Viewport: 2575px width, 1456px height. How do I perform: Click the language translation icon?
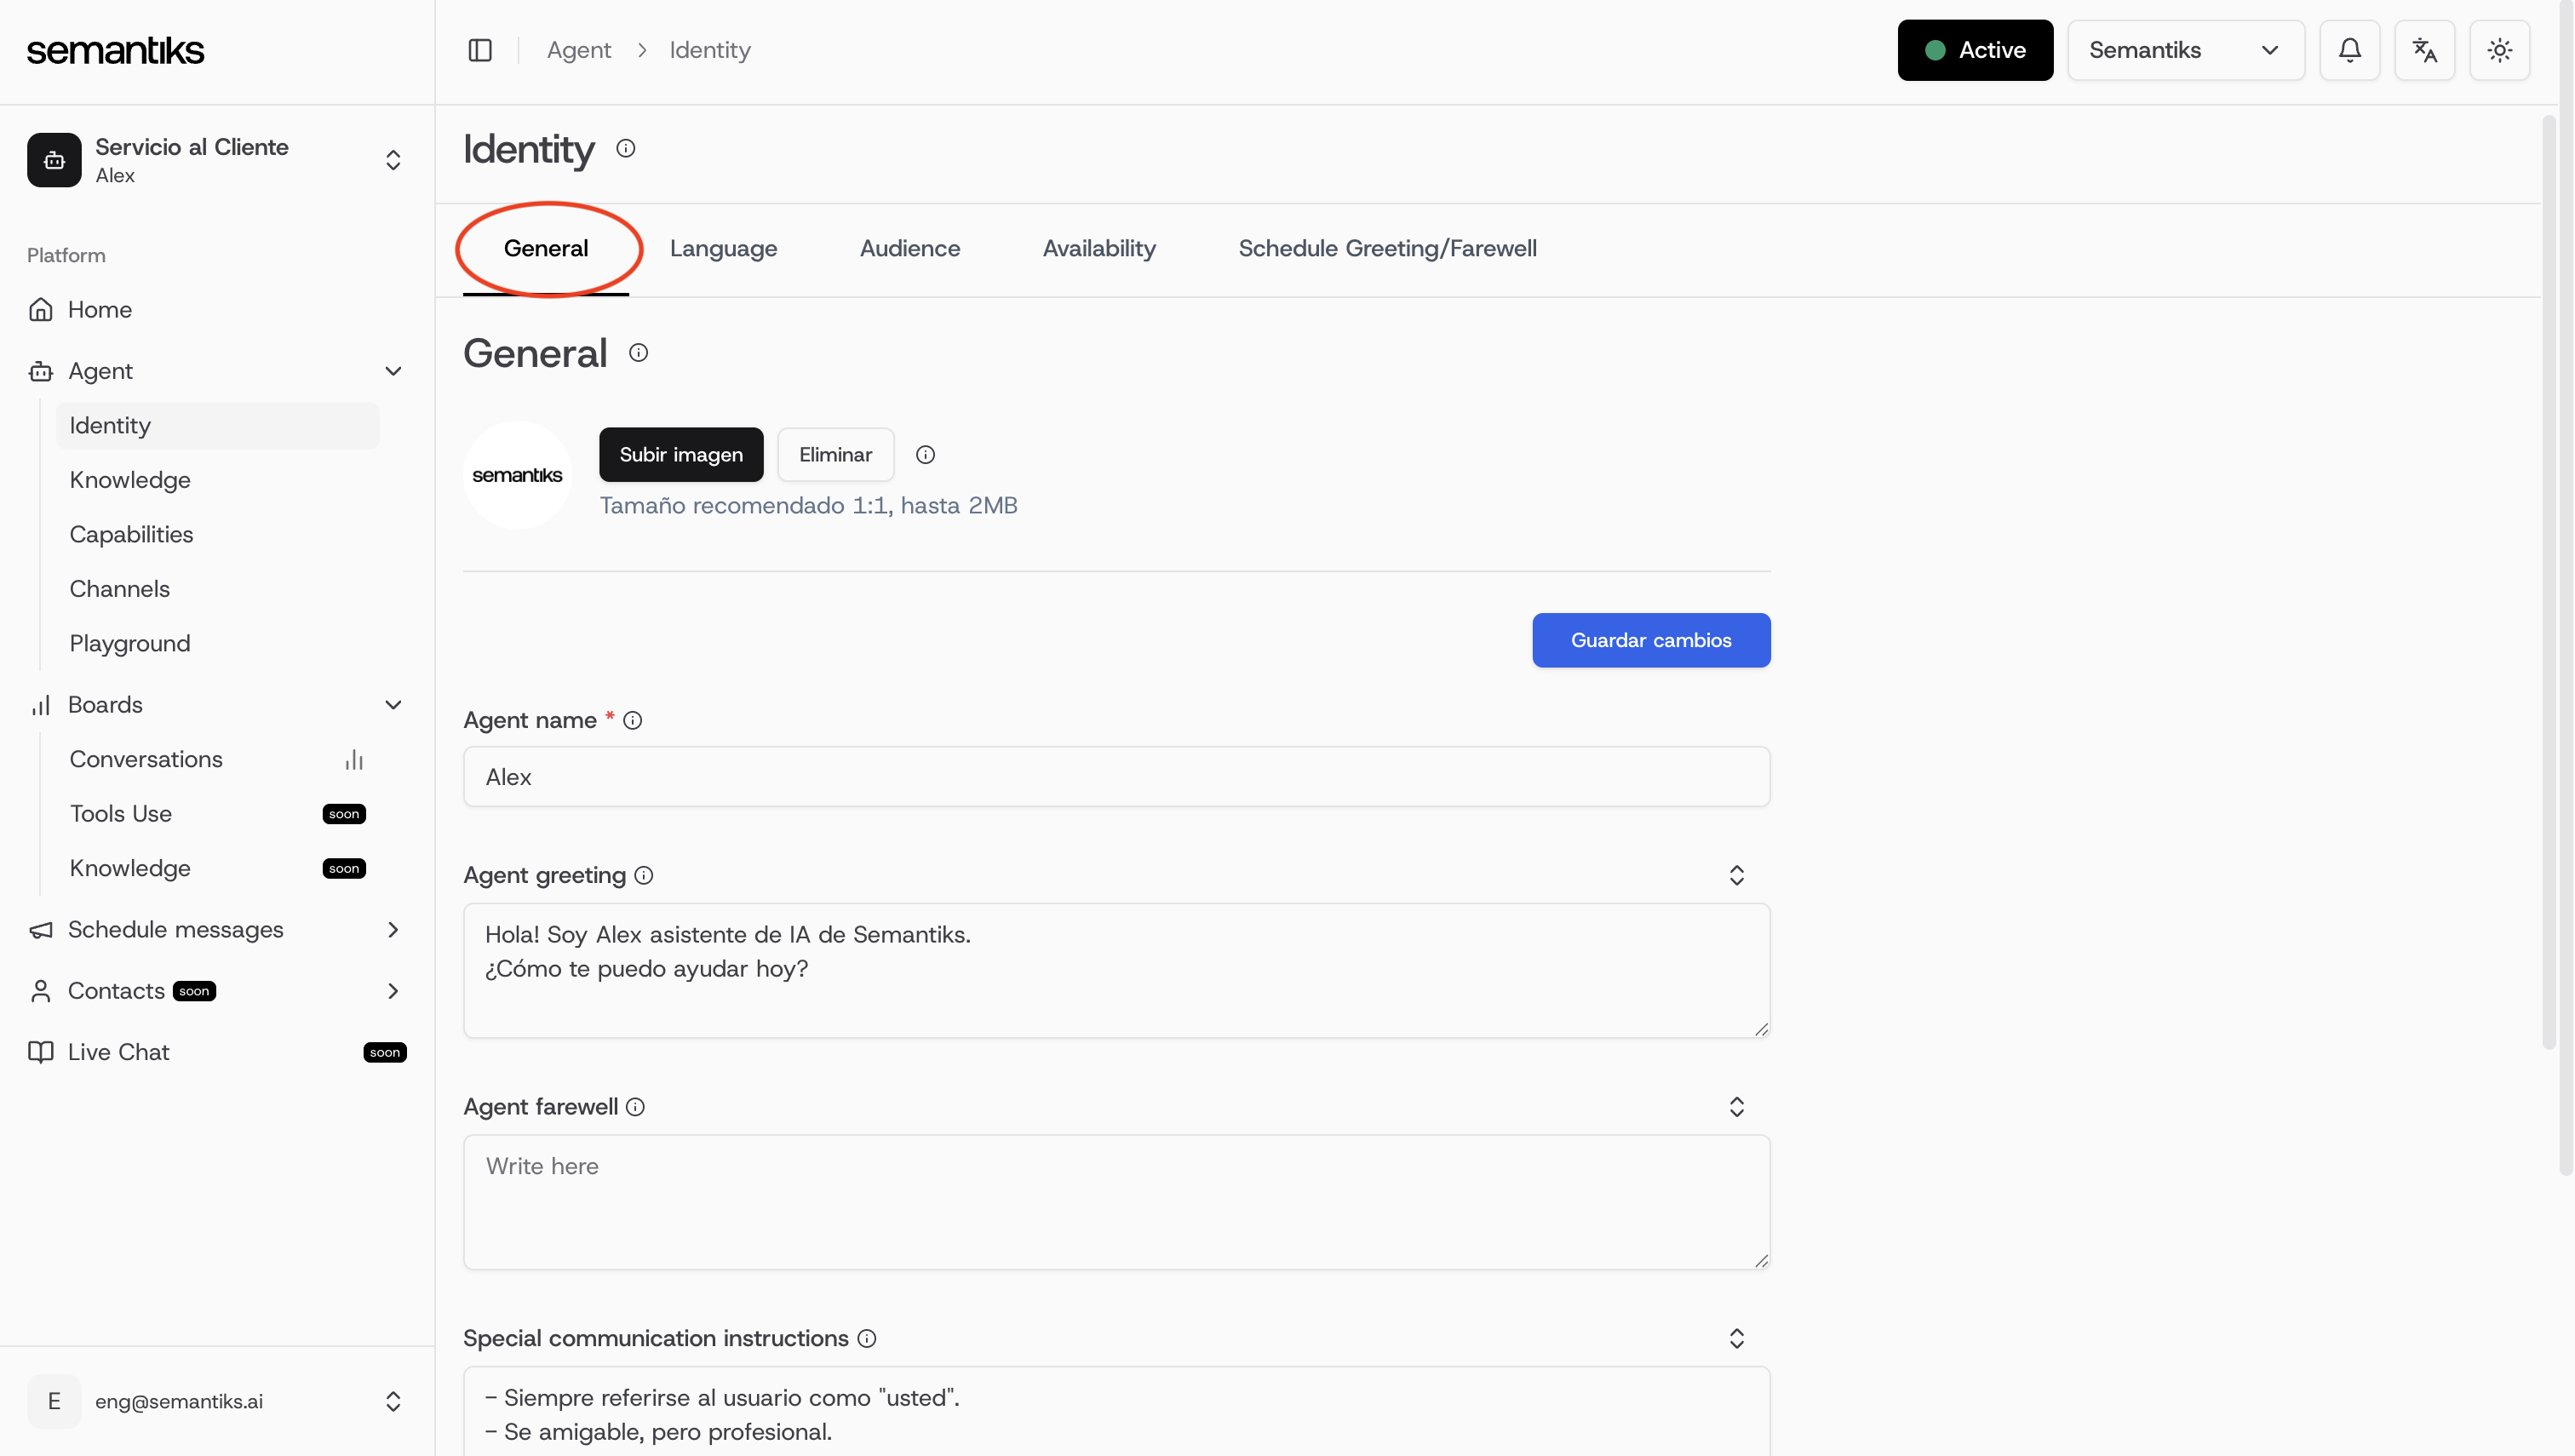click(2424, 50)
